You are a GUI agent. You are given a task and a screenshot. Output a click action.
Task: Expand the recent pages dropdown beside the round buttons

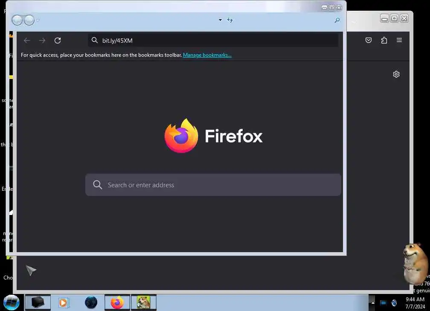pyautogui.click(x=38, y=20)
